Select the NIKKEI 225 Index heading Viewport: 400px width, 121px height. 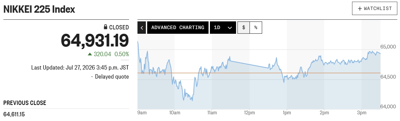(39, 10)
